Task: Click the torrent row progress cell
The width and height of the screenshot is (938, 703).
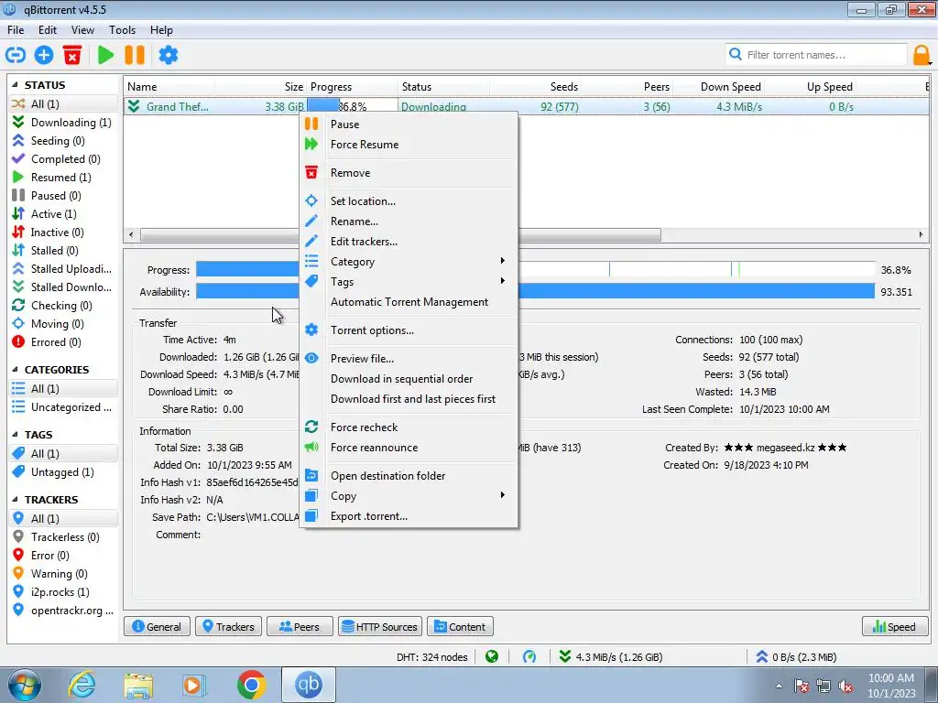Action: tap(352, 106)
